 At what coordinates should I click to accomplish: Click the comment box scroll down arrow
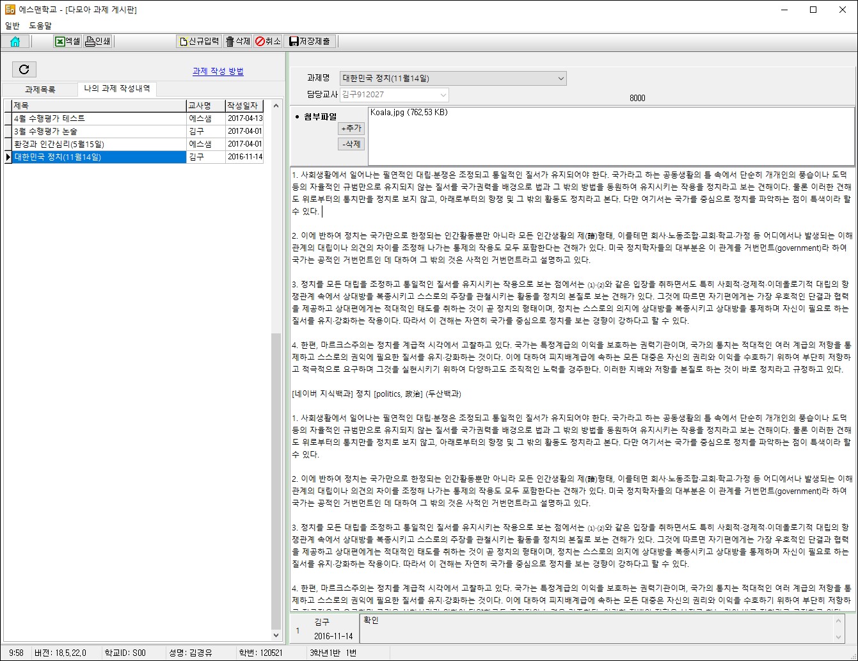point(839,637)
